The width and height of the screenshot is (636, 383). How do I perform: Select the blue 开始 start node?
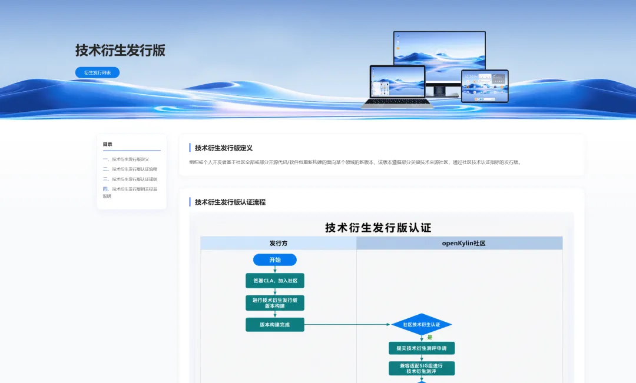[275, 260]
